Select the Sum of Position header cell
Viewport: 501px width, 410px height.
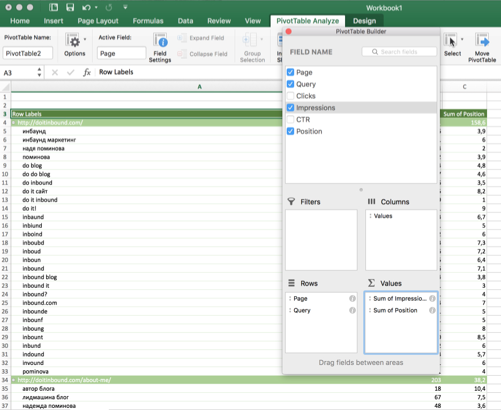pos(464,114)
